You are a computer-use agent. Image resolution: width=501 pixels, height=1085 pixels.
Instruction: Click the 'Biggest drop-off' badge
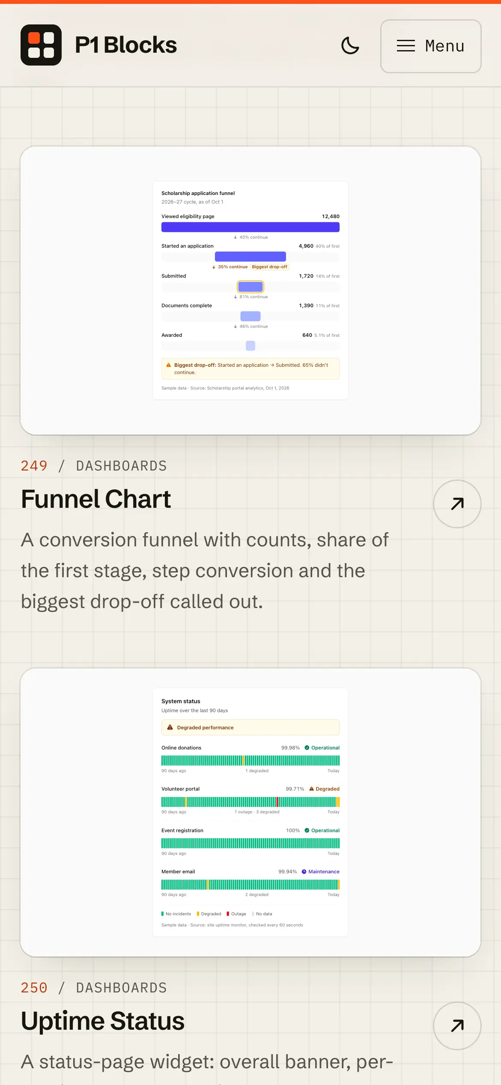click(270, 267)
